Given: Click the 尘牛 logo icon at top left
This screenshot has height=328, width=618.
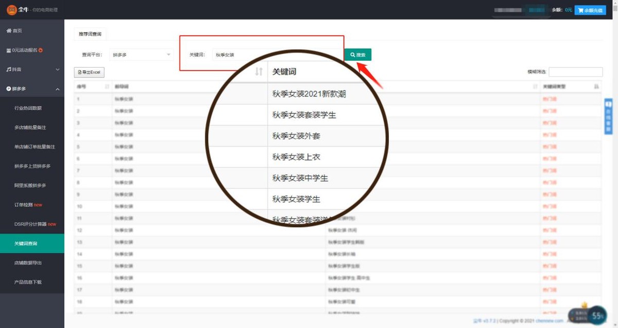Looking at the screenshot, I should pos(11,10).
